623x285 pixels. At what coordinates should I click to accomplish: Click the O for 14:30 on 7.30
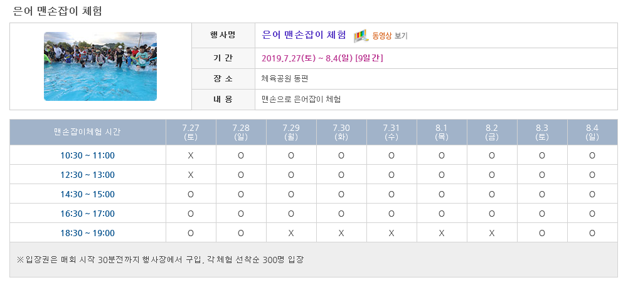click(x=341, y=194)
